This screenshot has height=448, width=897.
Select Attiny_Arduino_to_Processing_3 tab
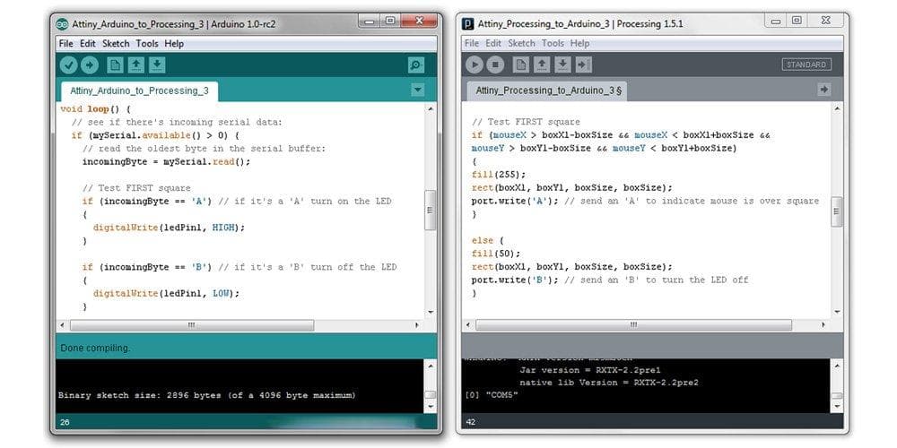pos(140,90)
